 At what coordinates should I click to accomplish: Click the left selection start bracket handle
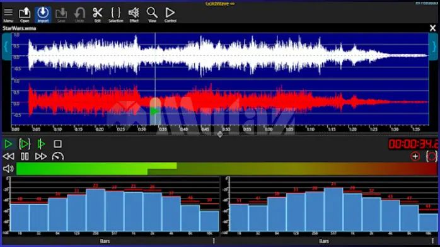(6, 47)
